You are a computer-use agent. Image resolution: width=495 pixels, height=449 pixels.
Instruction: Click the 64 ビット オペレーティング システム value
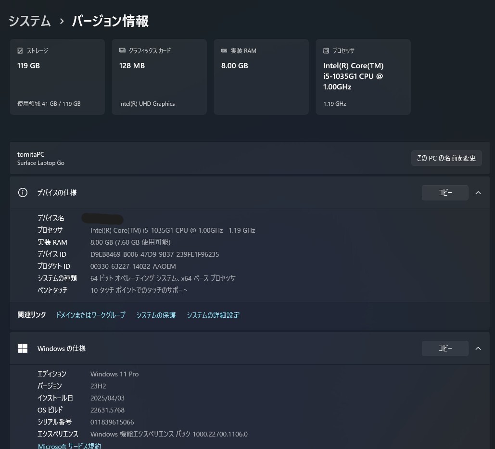(163, 278)
